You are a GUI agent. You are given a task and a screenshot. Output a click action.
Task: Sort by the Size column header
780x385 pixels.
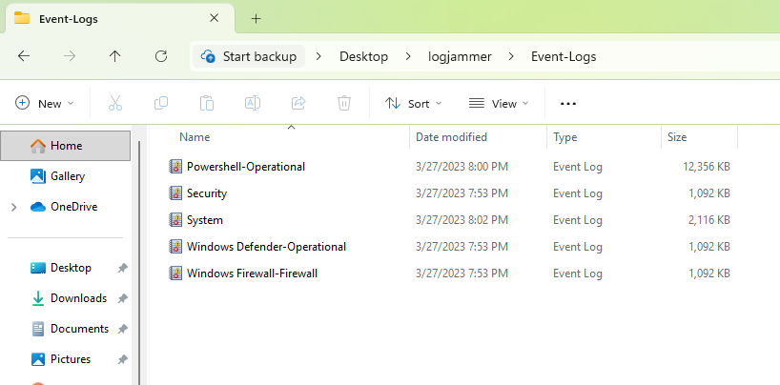pos(677,137)
